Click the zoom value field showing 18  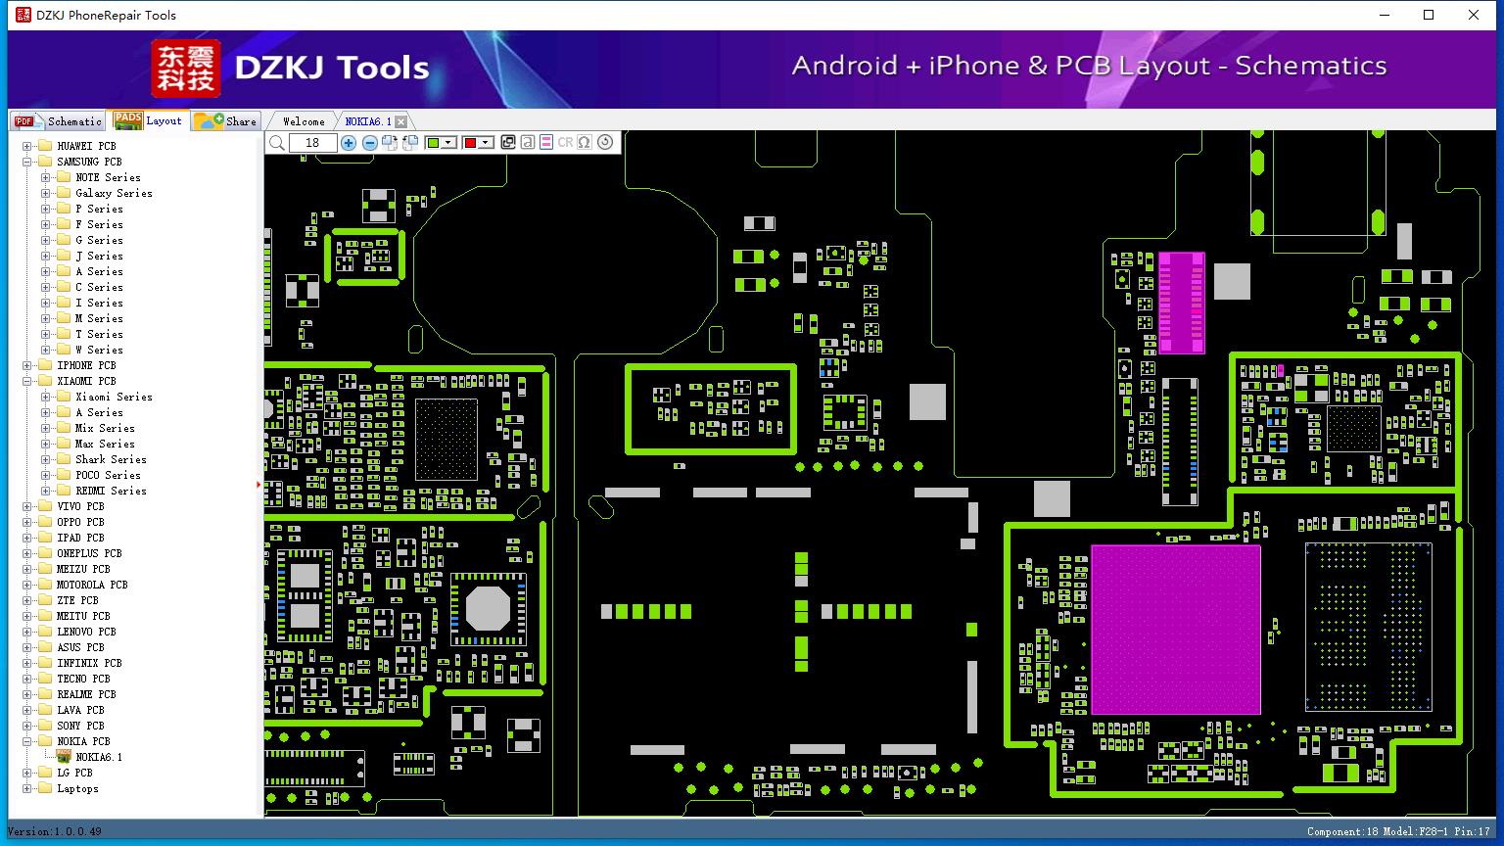[x=313, y=143]
